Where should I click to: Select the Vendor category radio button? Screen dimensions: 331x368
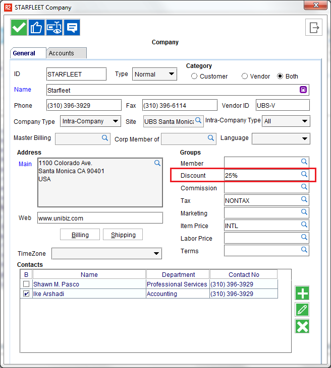click(245, 77)
